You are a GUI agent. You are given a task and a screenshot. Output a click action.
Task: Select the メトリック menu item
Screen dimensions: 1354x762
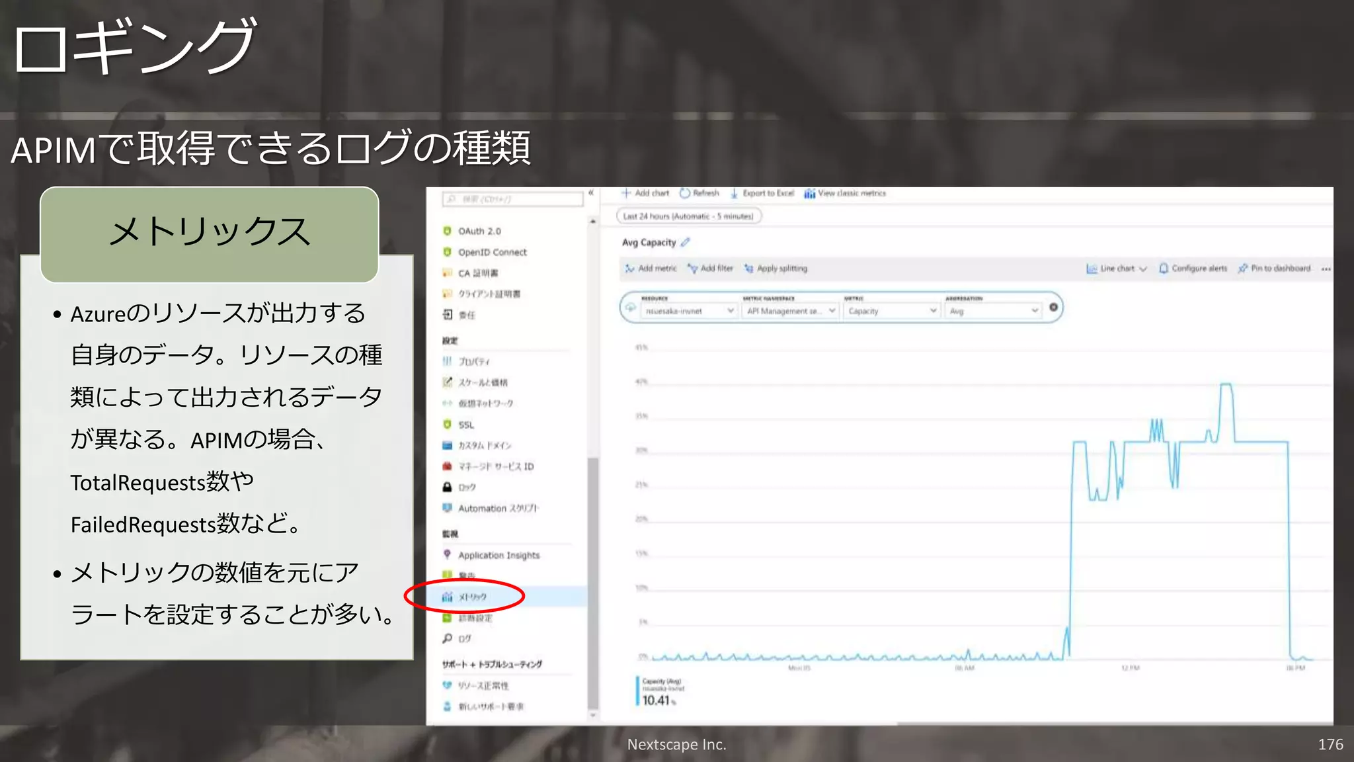[x=508, y=597]
